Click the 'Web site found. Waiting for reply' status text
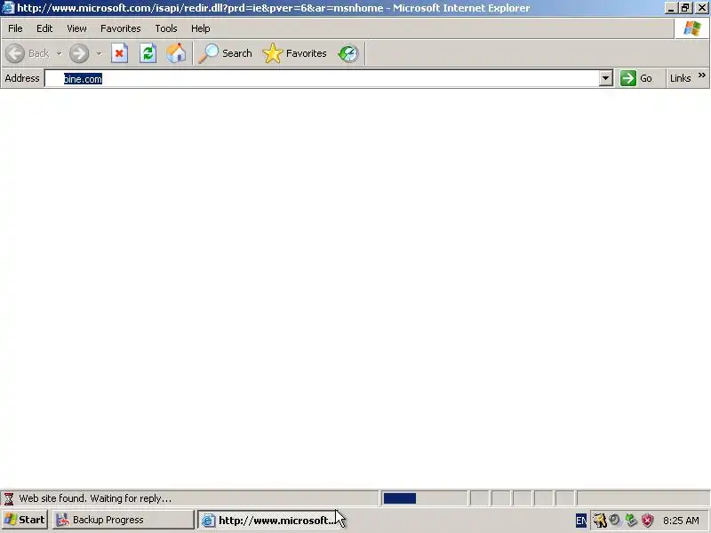 click(x=95, y=498)
